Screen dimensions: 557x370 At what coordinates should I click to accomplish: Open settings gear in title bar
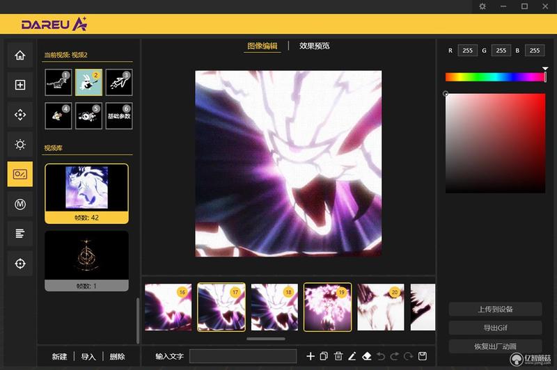click(x=483, y=6)
